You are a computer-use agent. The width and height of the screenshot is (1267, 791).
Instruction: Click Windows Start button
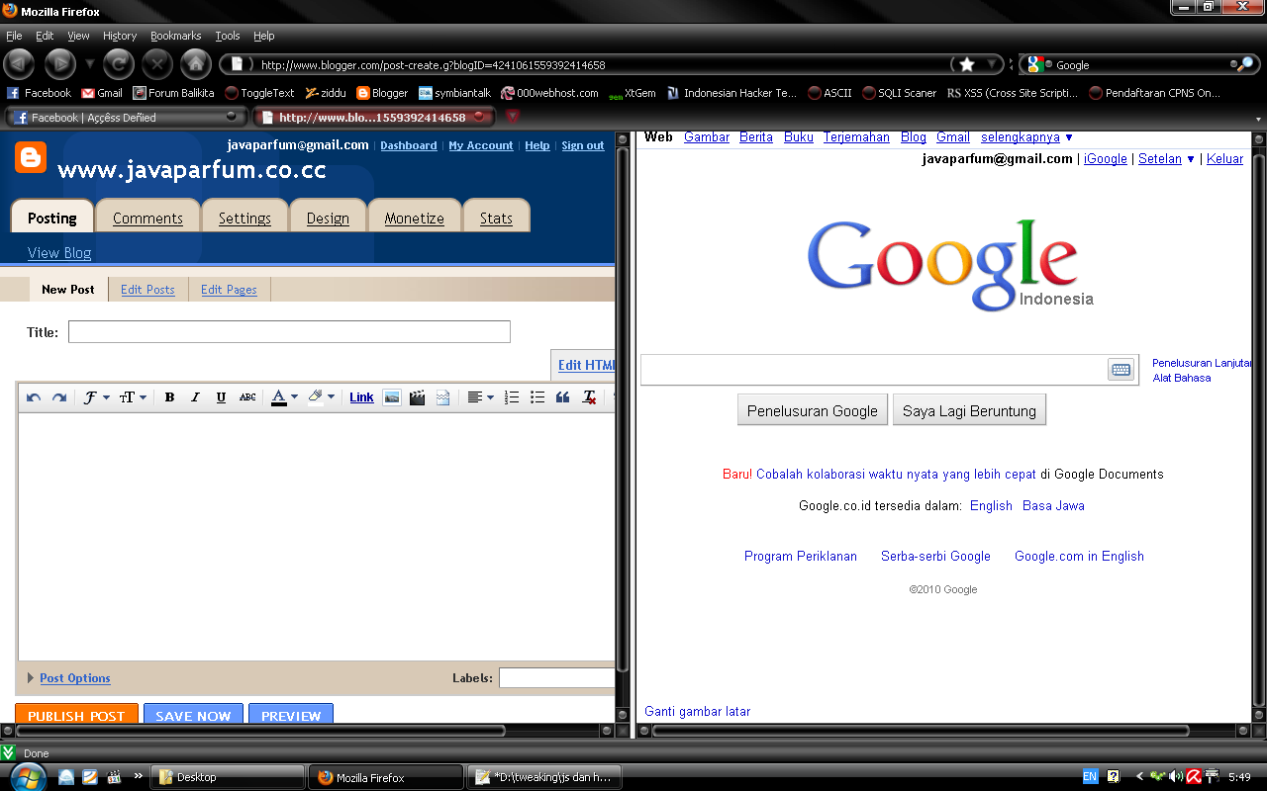tap(27, 776)
